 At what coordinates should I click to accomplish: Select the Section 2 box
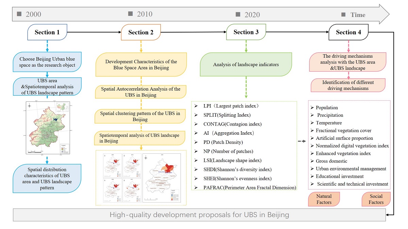tap(141, 33)
